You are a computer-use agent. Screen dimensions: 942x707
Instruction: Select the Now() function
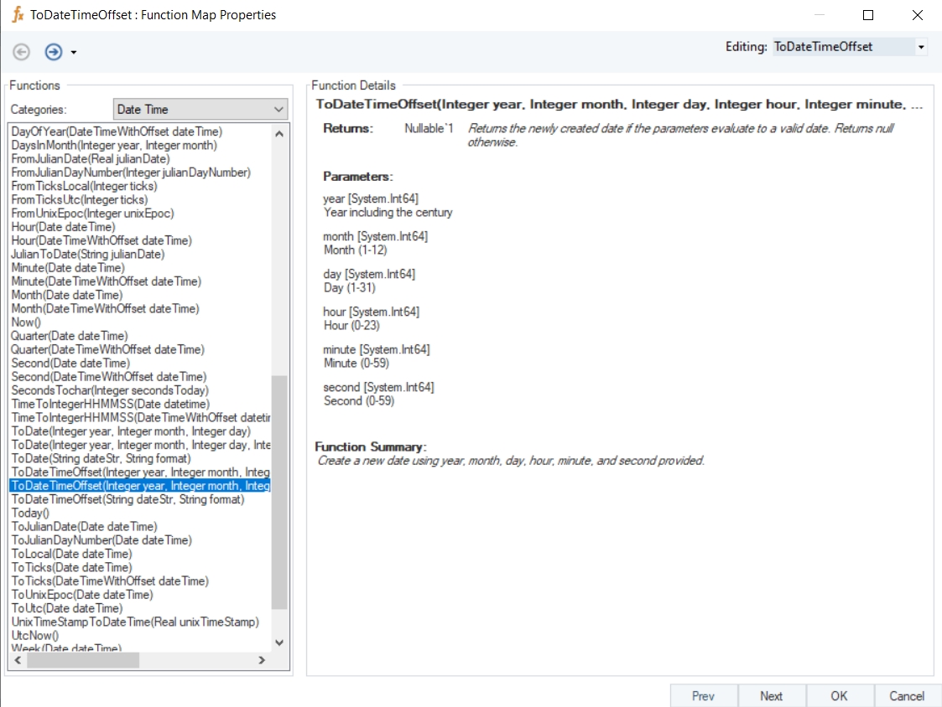point(25,323)
